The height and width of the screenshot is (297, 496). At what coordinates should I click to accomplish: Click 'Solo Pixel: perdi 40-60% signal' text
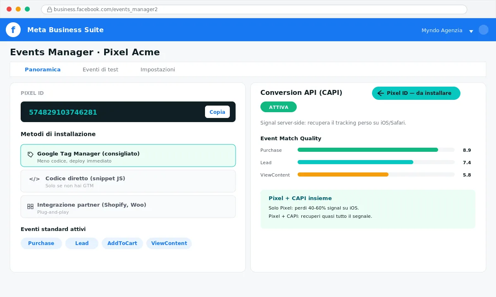coord(314,208)
